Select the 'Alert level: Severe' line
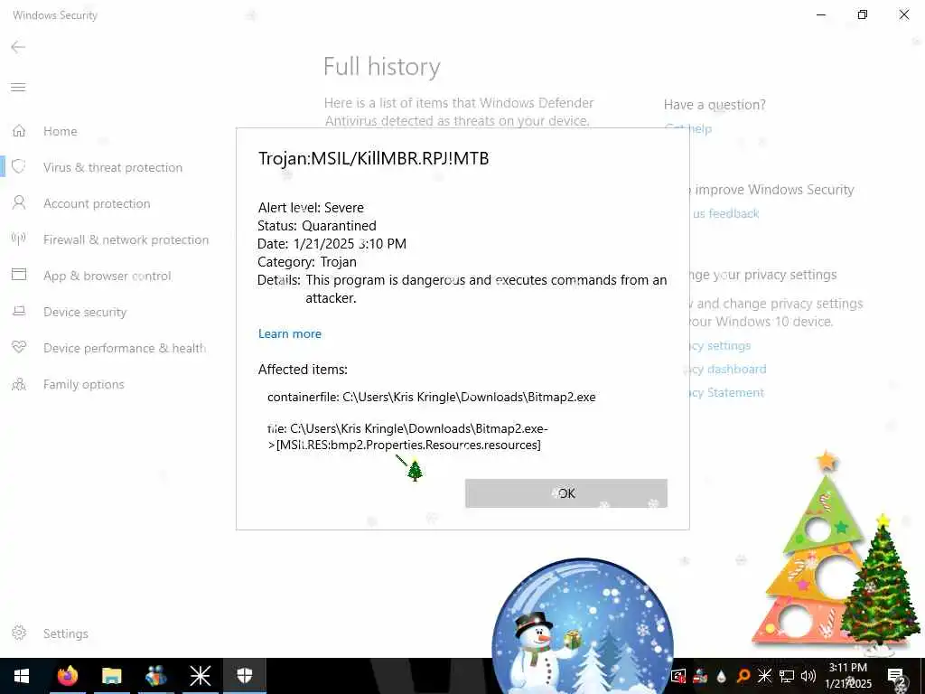The image size is (925, 694). point(311,208)
